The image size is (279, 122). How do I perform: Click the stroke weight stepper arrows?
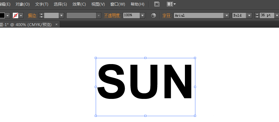[x=41, y=16]
